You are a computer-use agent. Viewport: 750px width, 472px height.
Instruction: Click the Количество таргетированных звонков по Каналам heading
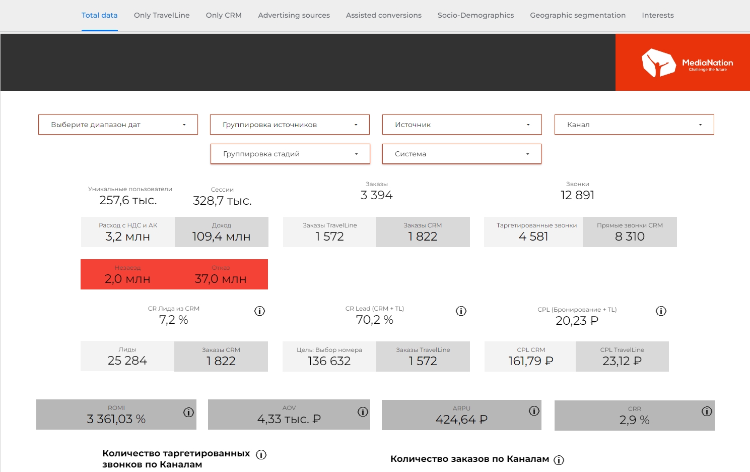pos(176,459)
